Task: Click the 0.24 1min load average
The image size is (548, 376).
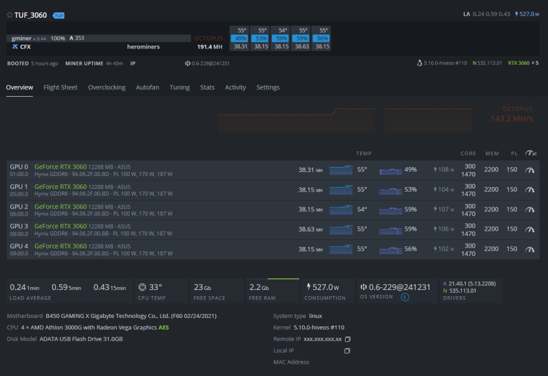Action: pyautogui.click(x=25, y=287)
